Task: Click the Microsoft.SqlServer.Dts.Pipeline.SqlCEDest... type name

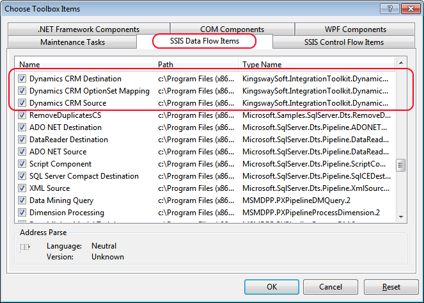Action: point(317,176)
